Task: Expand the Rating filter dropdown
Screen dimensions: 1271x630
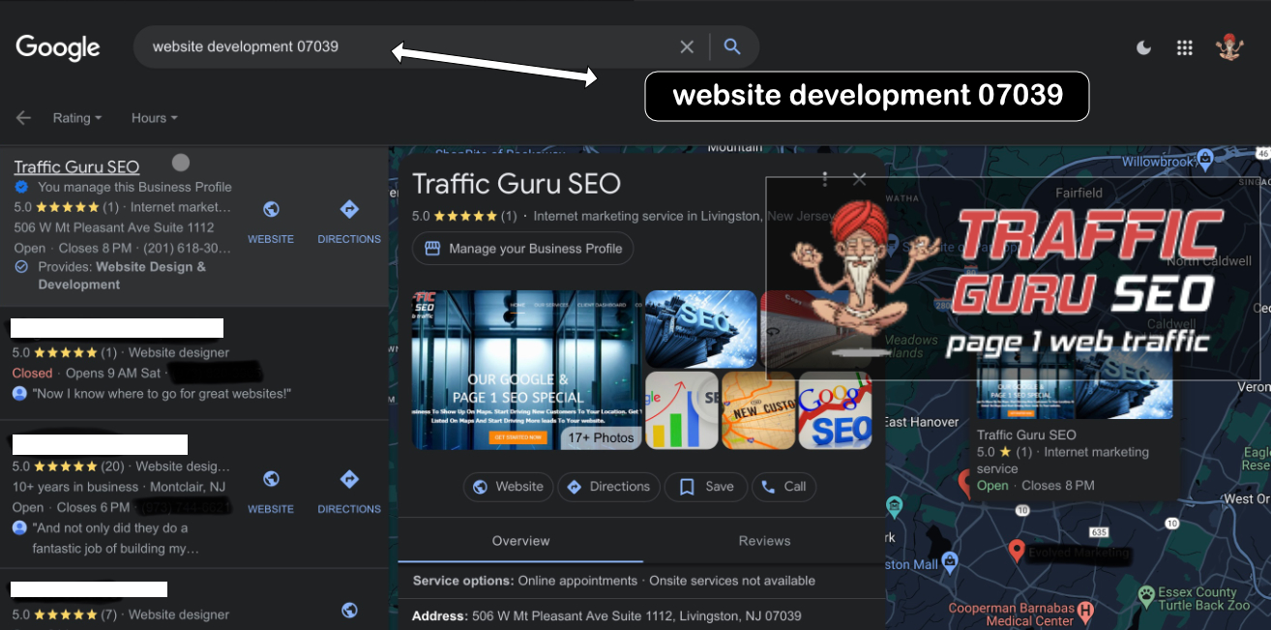Action: (x=77, y=118)
